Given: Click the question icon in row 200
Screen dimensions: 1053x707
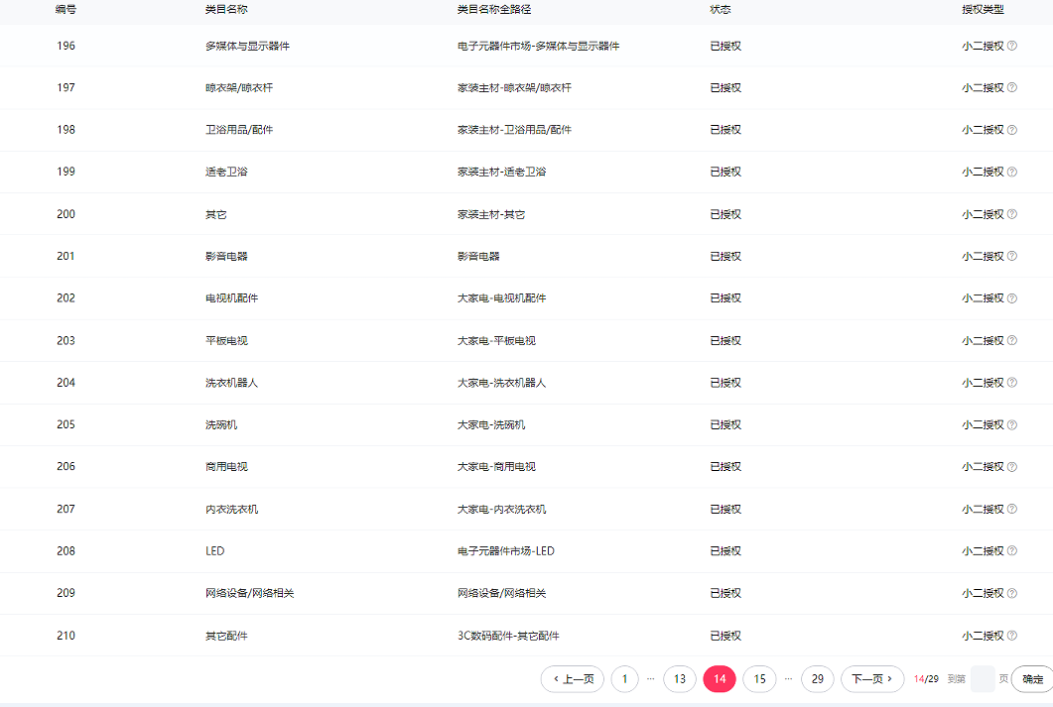Looking at the screenshot, I should 1012,214.
